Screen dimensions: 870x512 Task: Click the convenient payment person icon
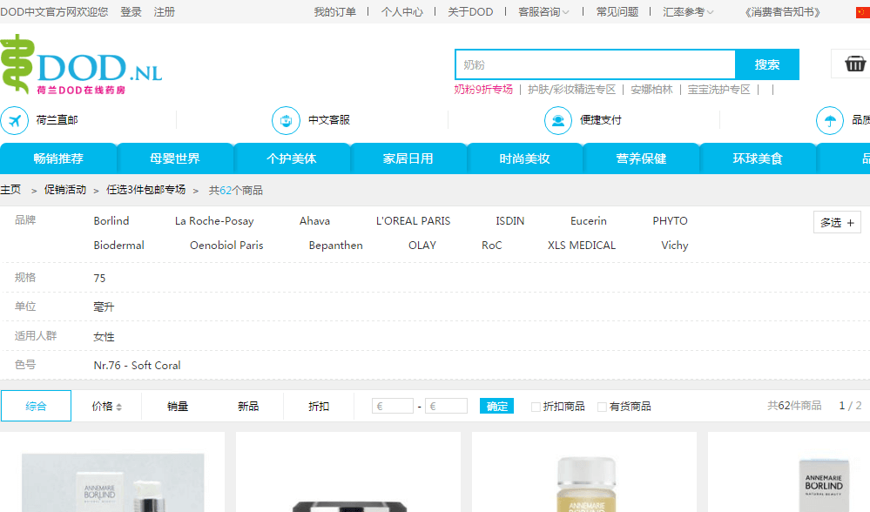click(558, 120)
